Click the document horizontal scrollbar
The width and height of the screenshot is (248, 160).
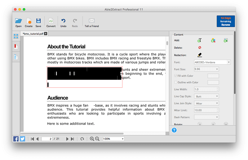(72, 134)
